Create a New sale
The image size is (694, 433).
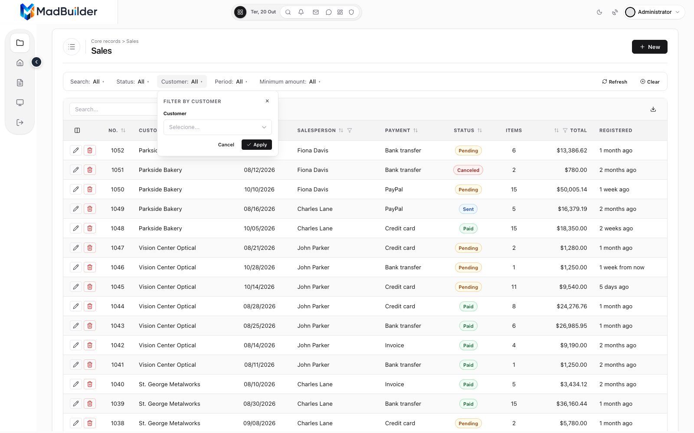click(x=649, y=47)
